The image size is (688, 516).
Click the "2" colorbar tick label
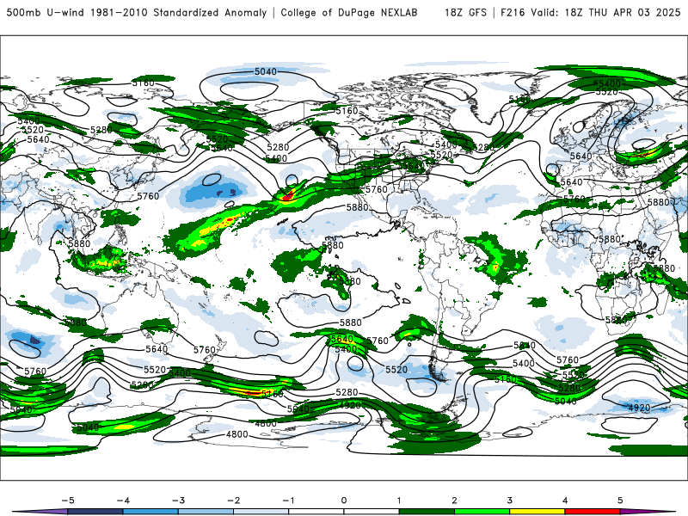click(x=455, y=501)
